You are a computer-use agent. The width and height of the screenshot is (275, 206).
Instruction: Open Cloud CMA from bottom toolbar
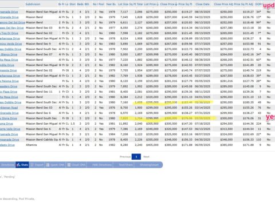pyautogui.click(x=76, y=165)
